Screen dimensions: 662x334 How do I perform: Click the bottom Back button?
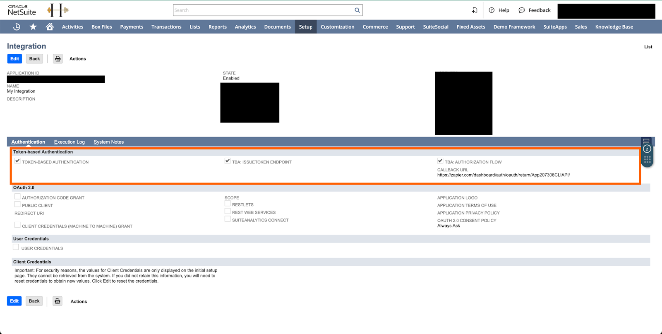34,301
